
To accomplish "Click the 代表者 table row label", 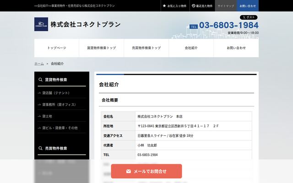I will click(108, 145).
